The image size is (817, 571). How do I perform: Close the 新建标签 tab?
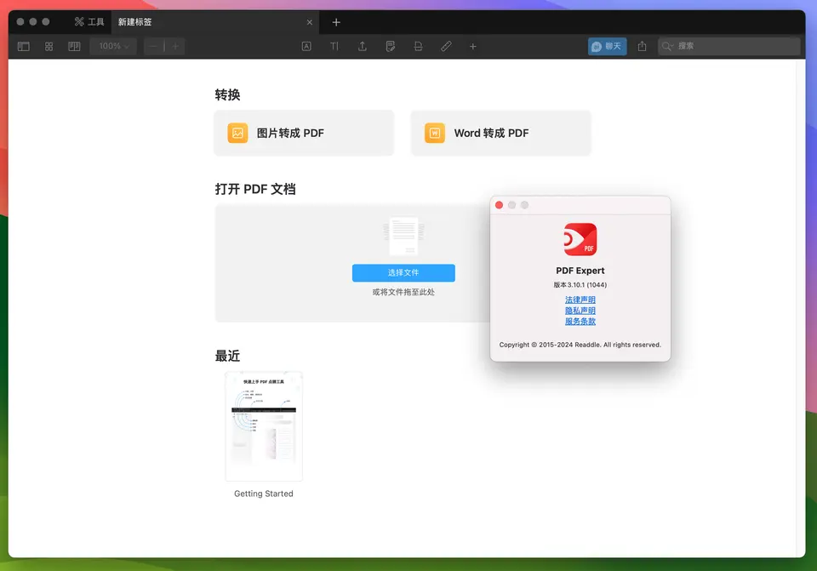tap(309, 22)
